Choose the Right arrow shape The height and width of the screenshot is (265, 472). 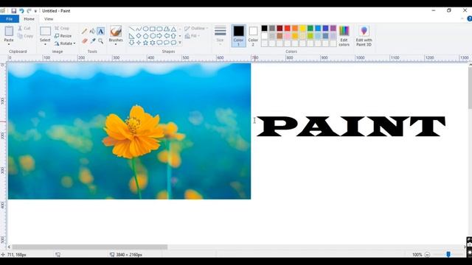(x=159, y=36)
